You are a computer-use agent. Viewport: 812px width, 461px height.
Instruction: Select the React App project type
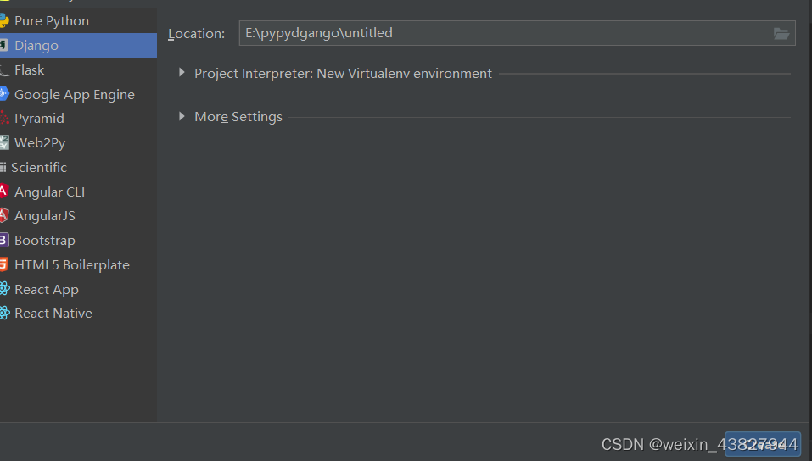(x=78, y=289)
